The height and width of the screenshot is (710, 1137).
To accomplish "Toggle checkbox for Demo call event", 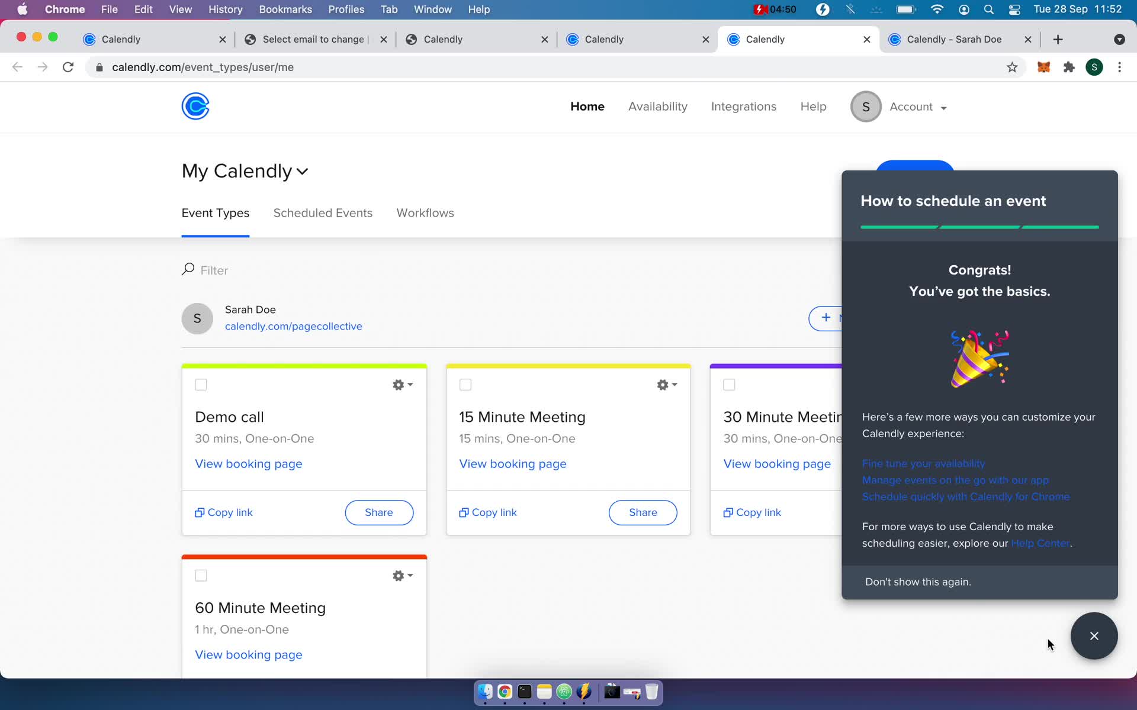I will click(x=201, y=383).
